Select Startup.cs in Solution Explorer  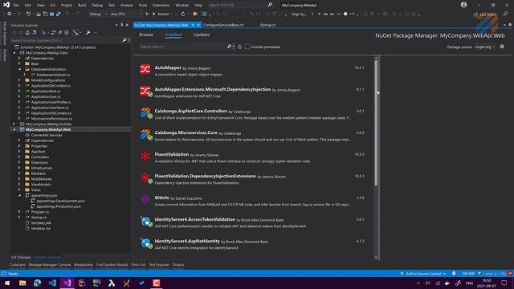click(39, 218)
